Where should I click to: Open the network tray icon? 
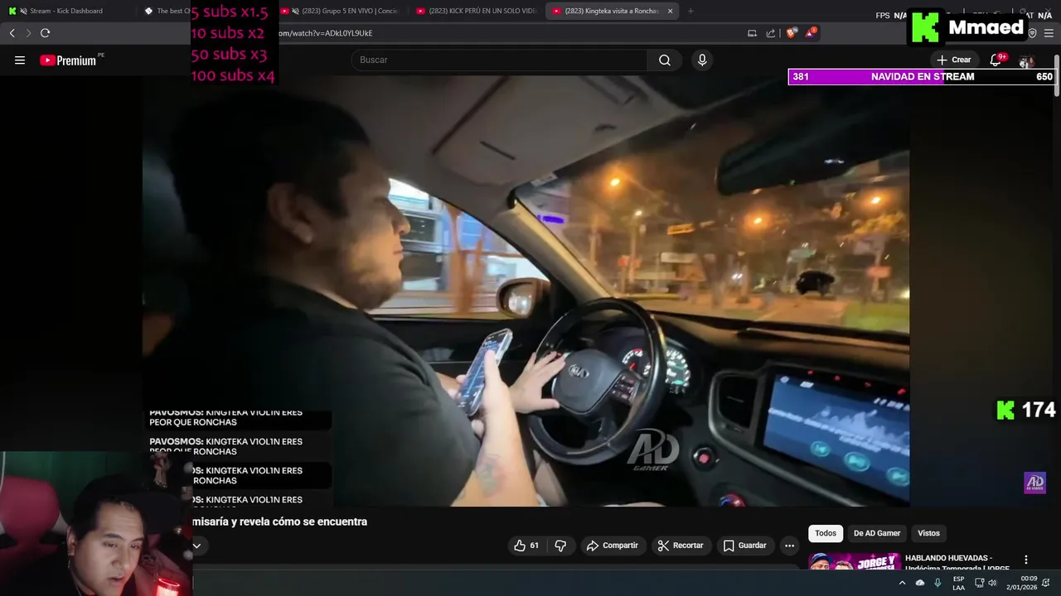pos(979,583)
